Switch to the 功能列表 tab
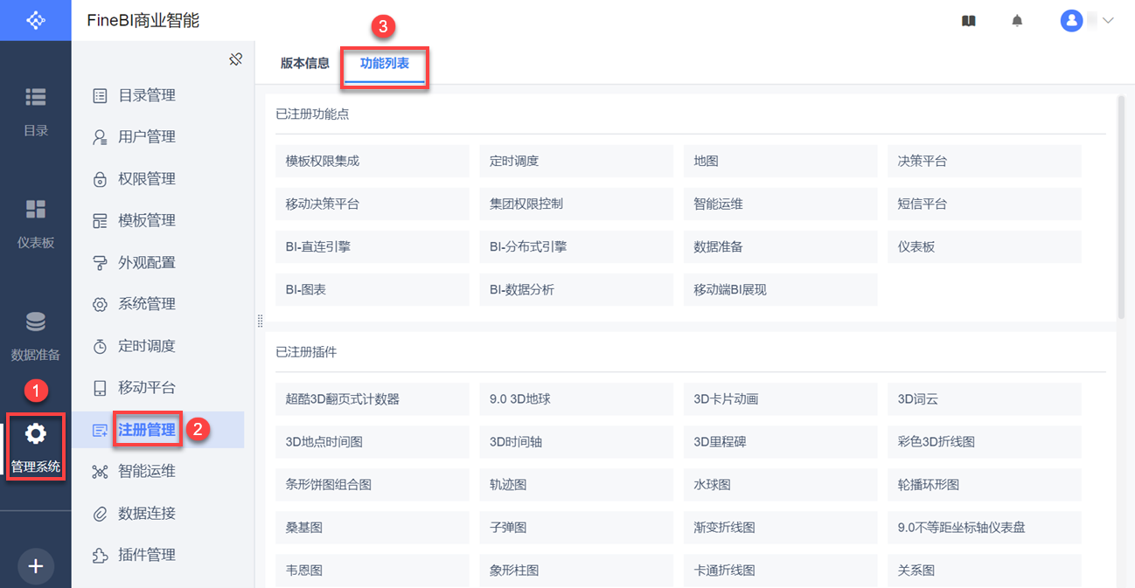This screenshot has width=1135, height=588. pyautogui.click(x=385, y=64)
